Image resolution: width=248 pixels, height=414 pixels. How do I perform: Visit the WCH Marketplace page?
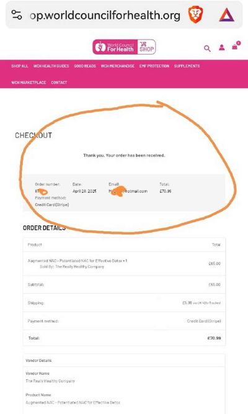tap(29, 83)
